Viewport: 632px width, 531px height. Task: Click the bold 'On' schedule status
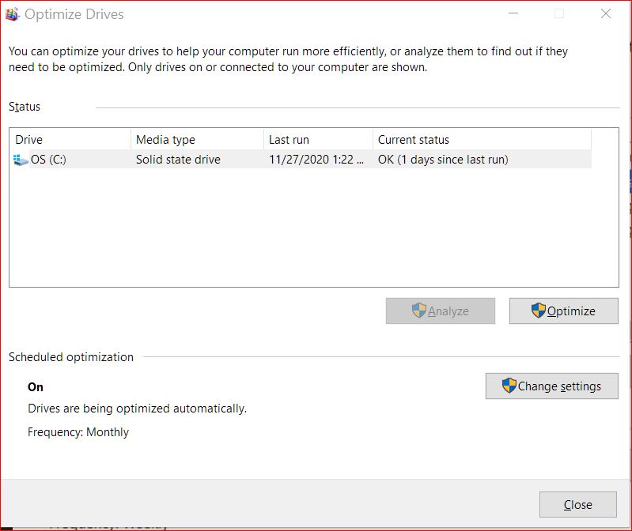tap(36, 387)
